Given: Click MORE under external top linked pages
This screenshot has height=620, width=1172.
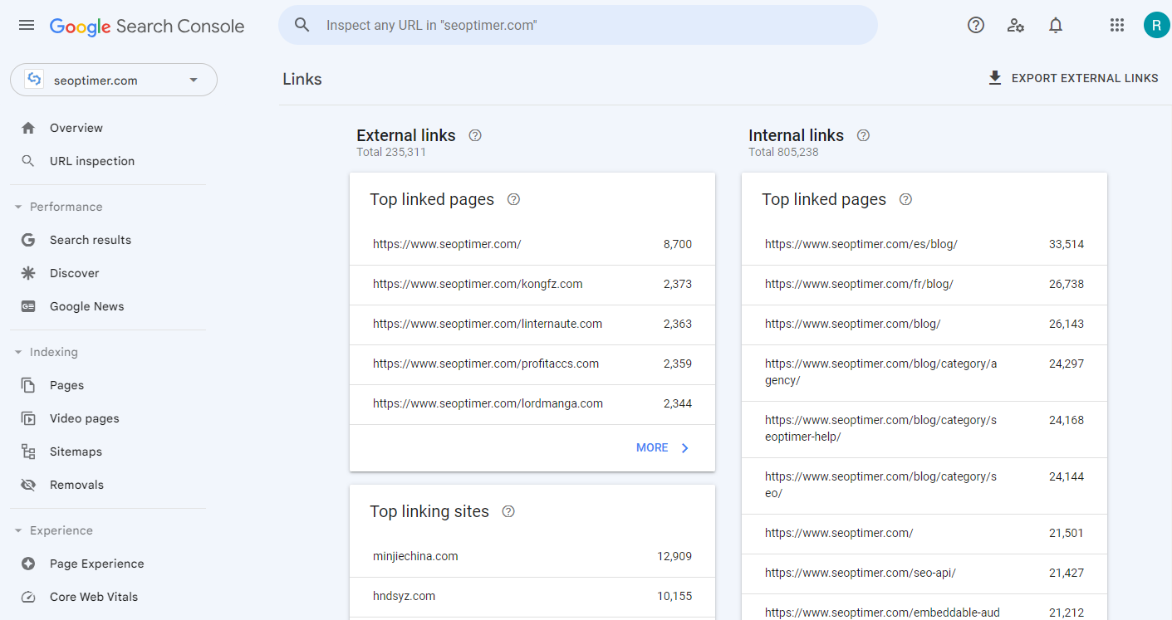Looking at the screenshot, I should 663,447.
